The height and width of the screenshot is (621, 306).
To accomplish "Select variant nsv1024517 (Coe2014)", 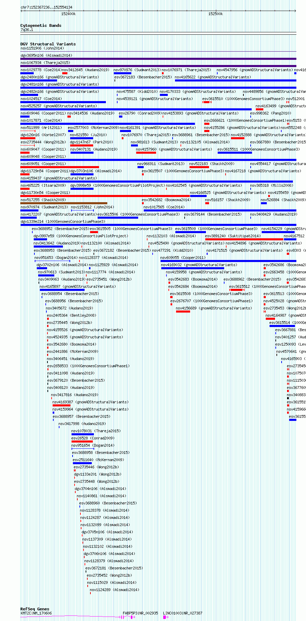I will tap(41, 99).
